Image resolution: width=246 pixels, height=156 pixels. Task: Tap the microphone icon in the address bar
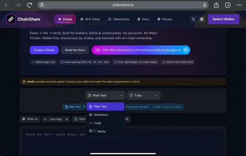(204, 5)
